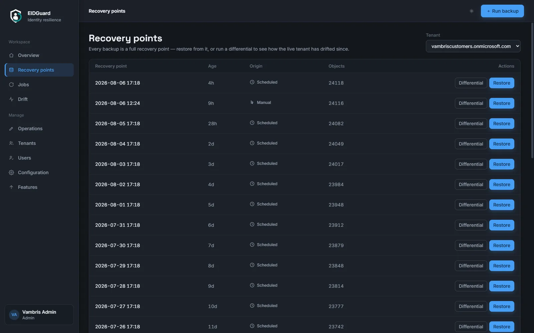
Task: Click the EIDGuard shield logo
Action: pos(16,16)
